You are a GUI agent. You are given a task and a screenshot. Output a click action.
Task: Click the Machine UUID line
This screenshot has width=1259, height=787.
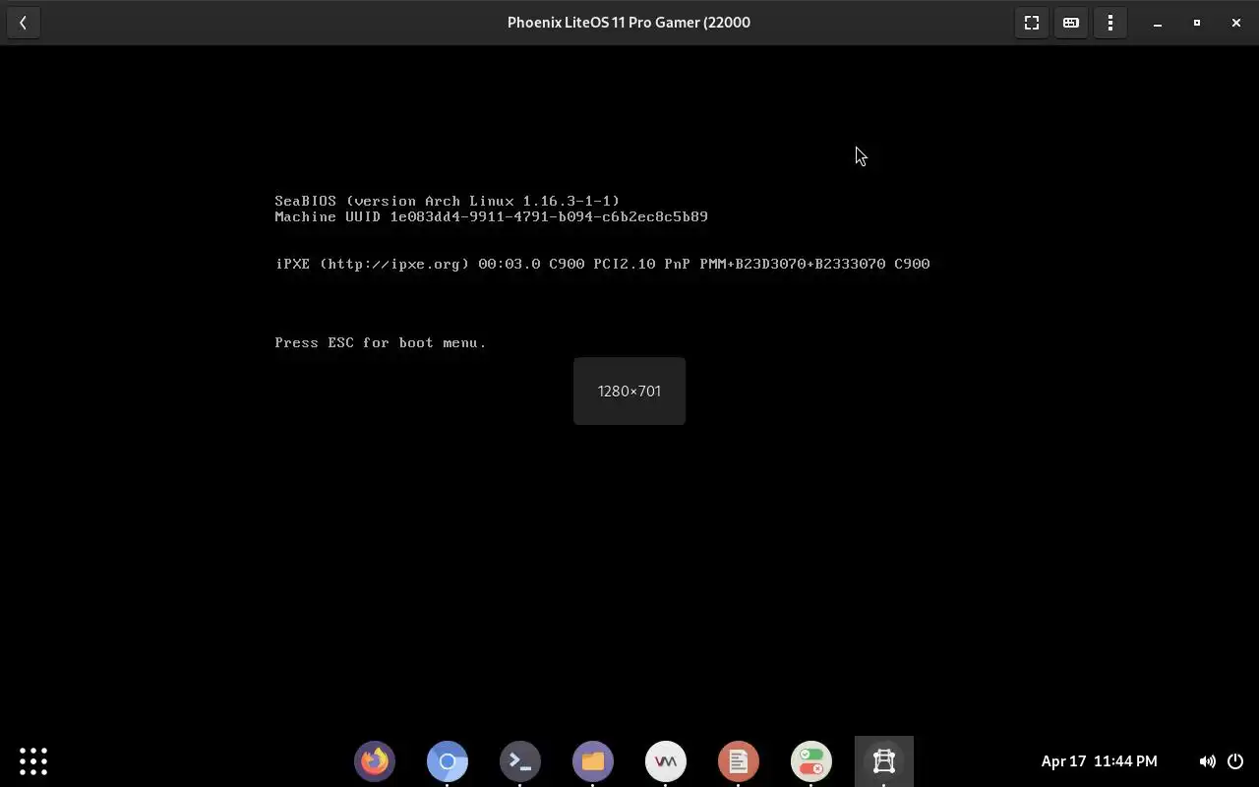pyautogui.click(x=491, y=216)
